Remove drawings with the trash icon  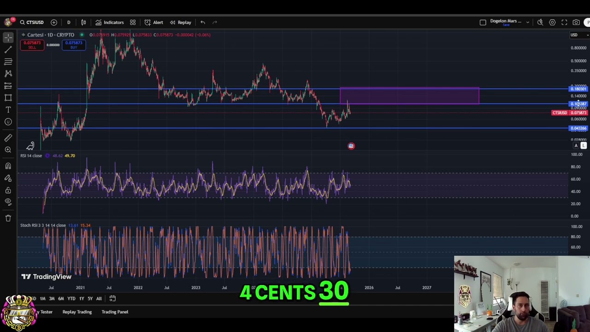pyautogui.click(x=8, y=218)
